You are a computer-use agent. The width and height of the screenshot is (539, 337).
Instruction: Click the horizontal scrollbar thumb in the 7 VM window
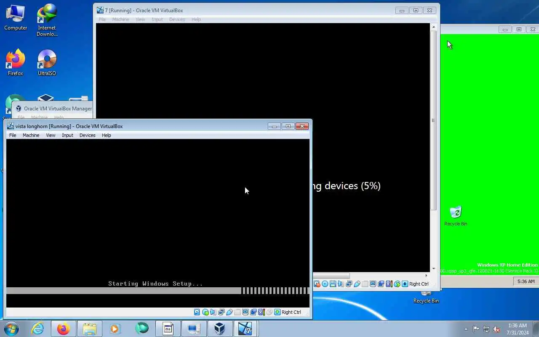pos(331,276)
